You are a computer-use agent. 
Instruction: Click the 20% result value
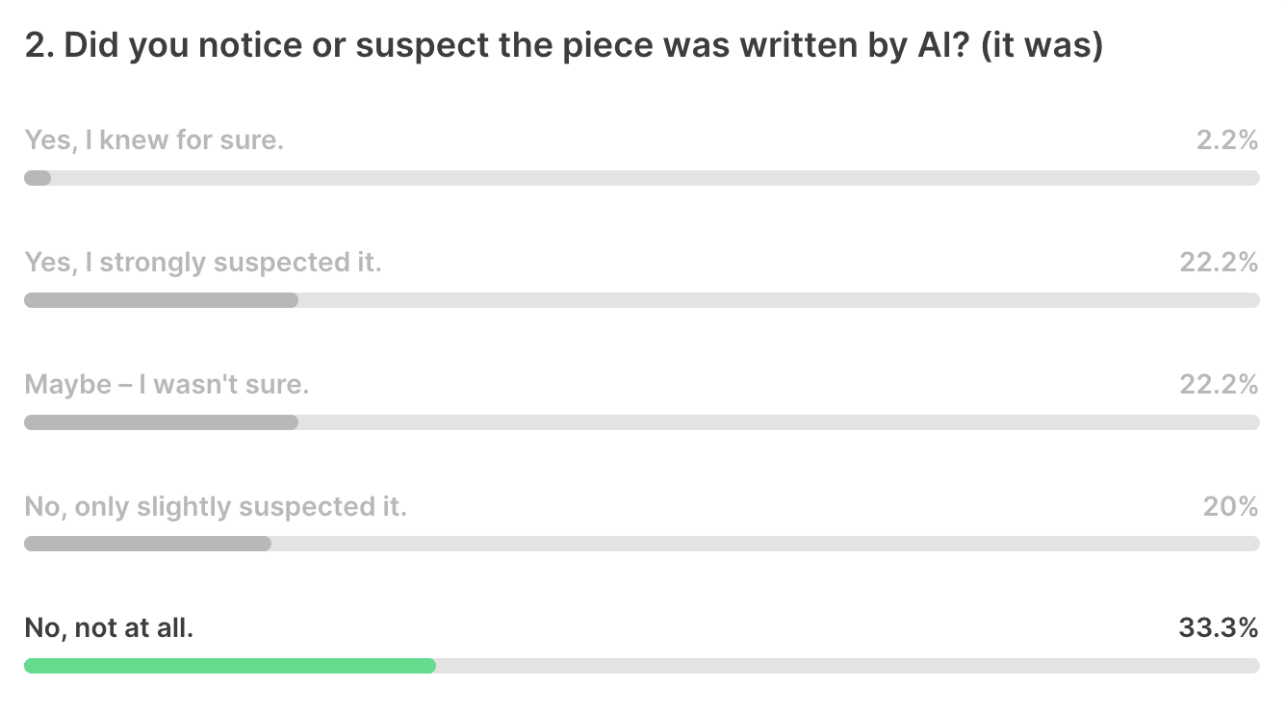click(x=1231, y=507)
